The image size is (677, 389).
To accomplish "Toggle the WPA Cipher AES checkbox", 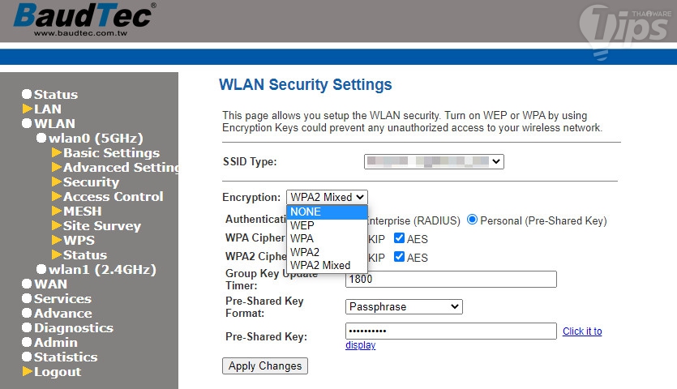I will click(x=399, y=238).
